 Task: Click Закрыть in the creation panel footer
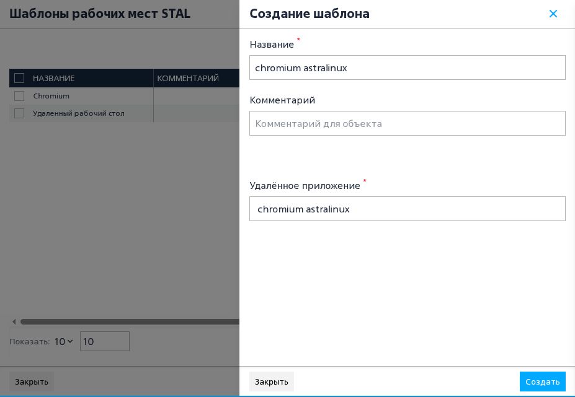[x=271, y=382]
